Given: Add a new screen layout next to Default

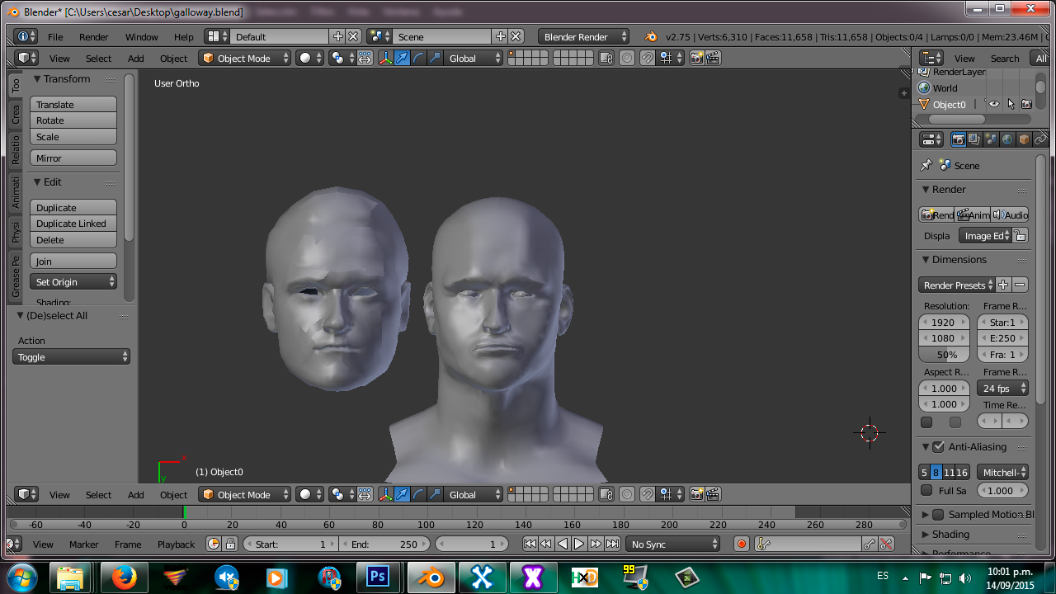Looking at the screenshot, I should [x=337, y=36].
